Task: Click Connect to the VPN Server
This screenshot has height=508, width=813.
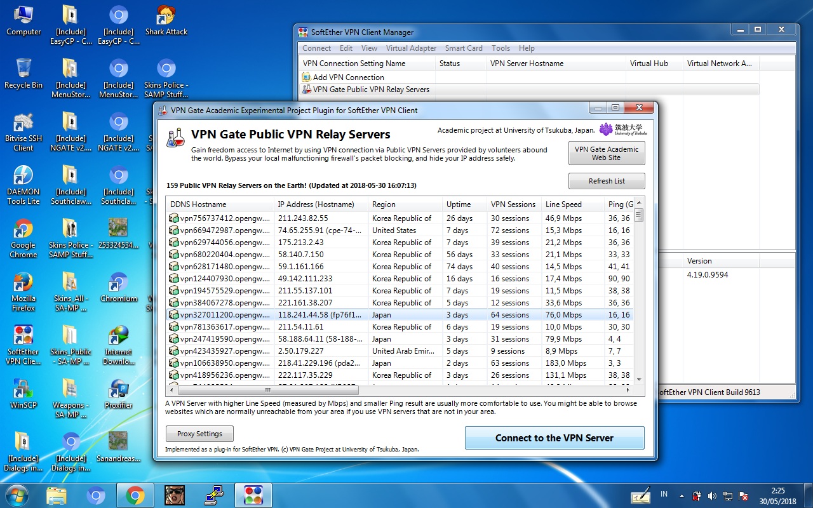Action: click(554, 438)
